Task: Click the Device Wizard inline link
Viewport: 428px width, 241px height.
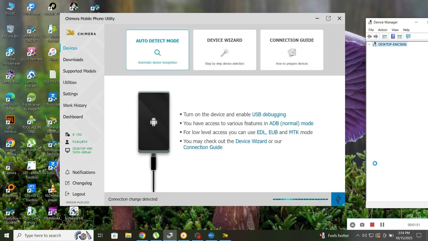Action: tap(251, 141)
